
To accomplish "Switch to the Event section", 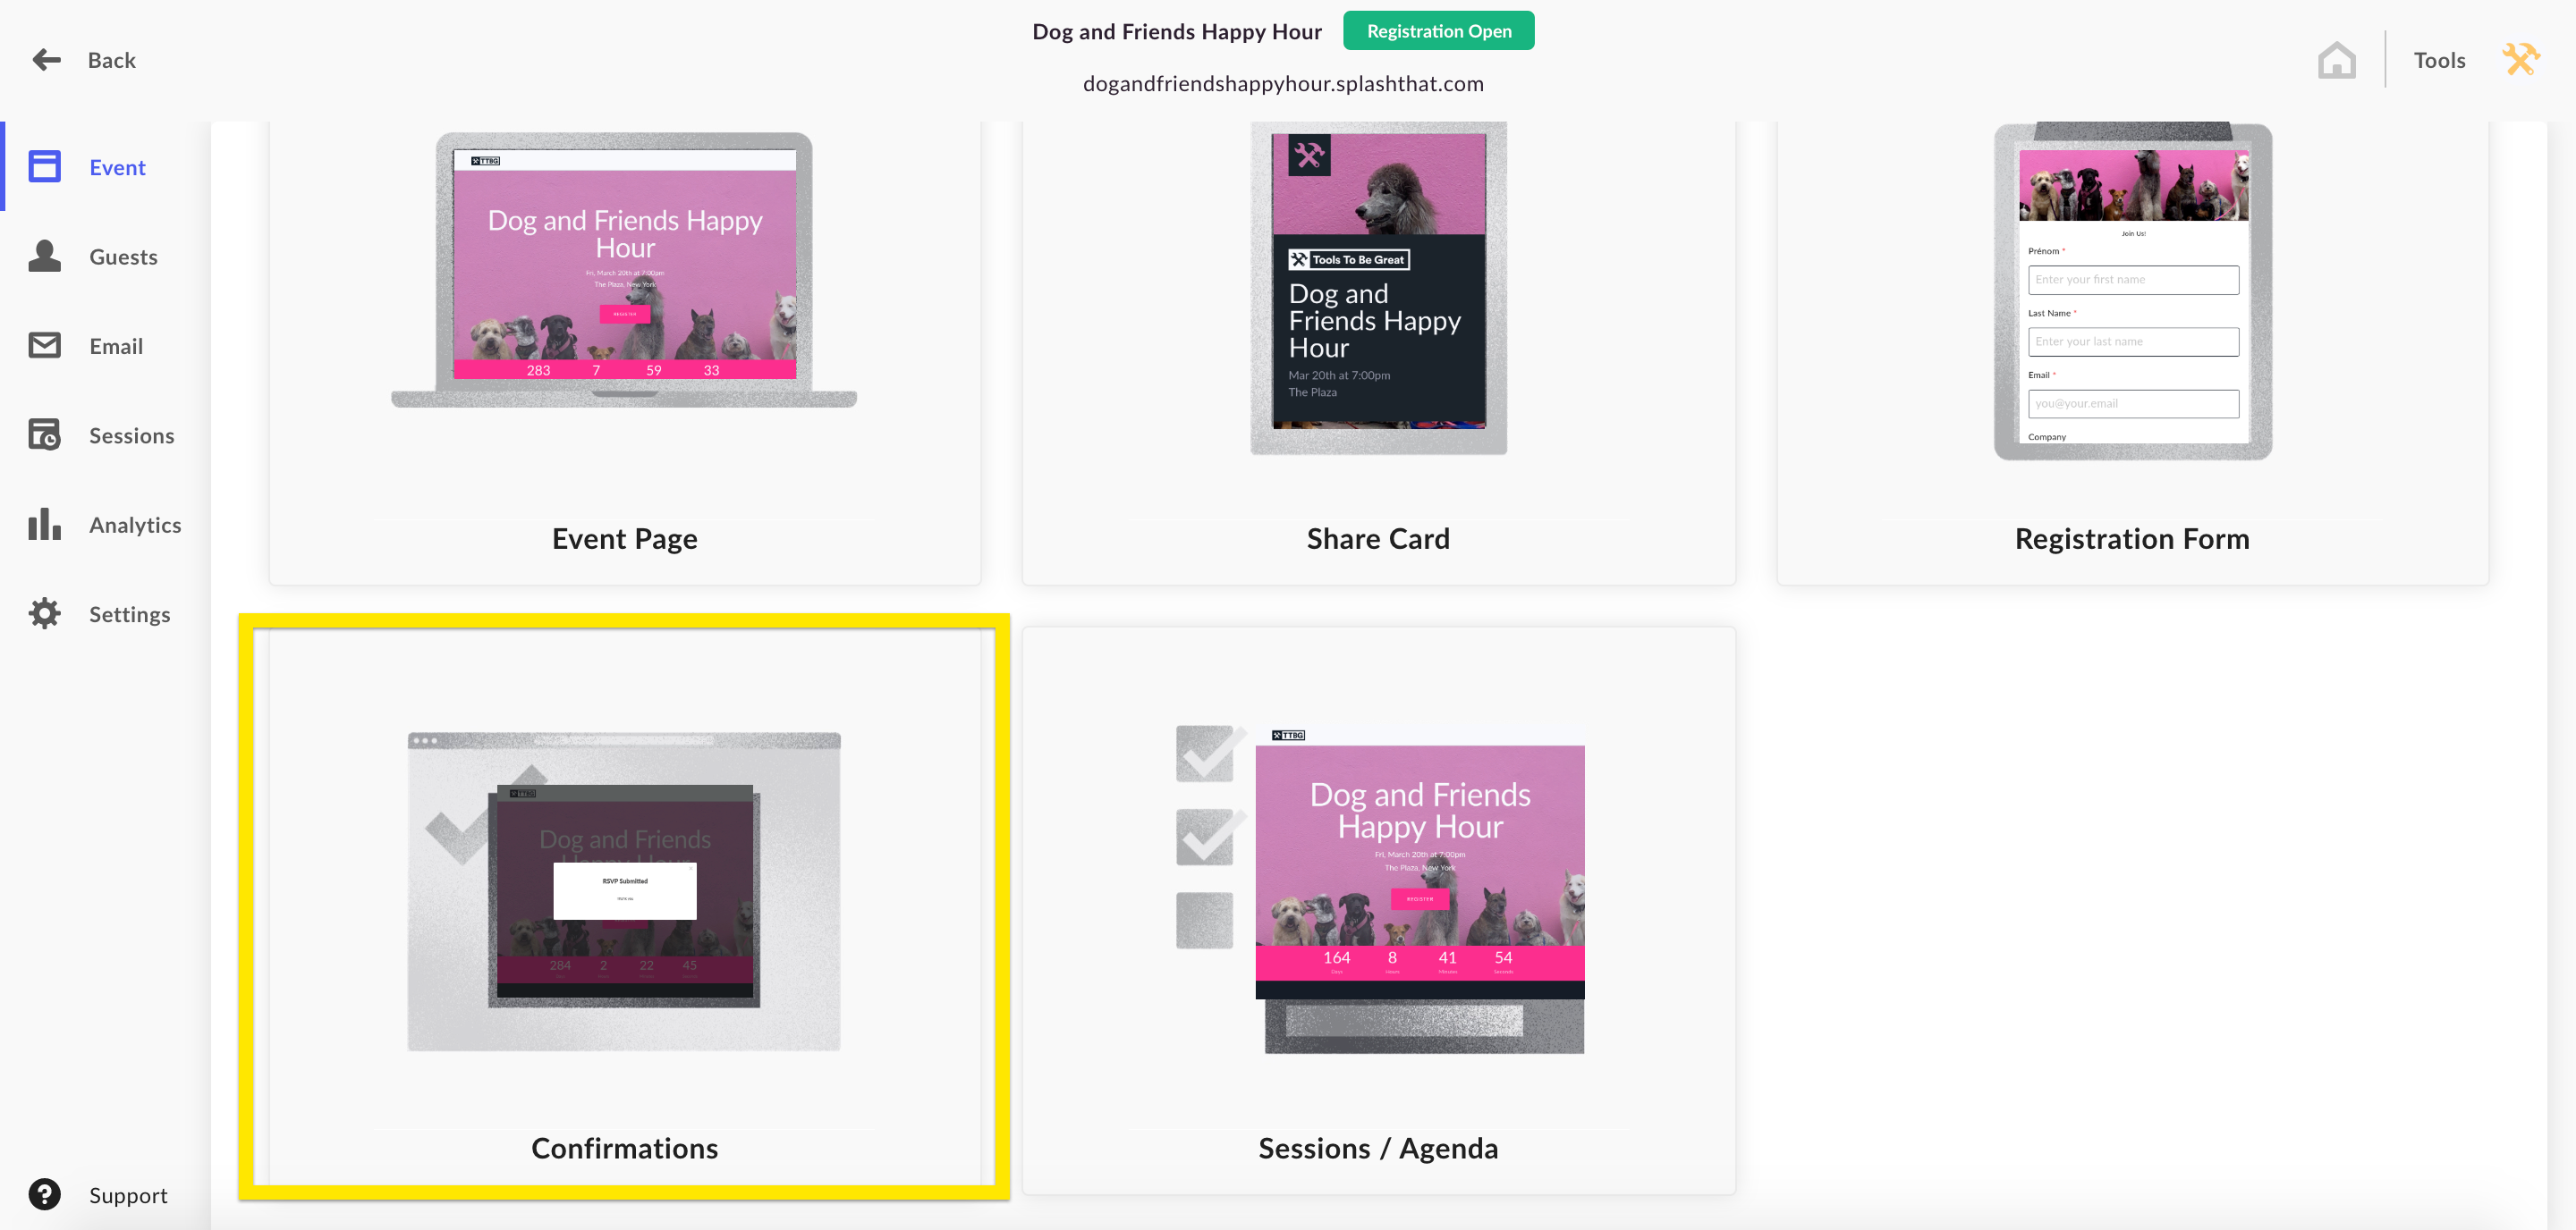I will click(117, 167).
